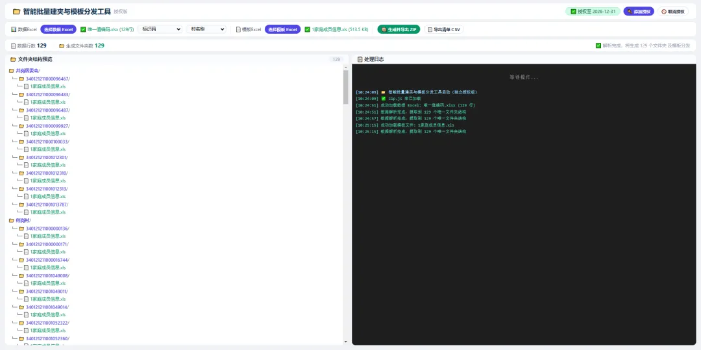Select folder 340121211000100033/
Image resolution: width=701 pixels, height=350 pixels.
tap(48, 142)
